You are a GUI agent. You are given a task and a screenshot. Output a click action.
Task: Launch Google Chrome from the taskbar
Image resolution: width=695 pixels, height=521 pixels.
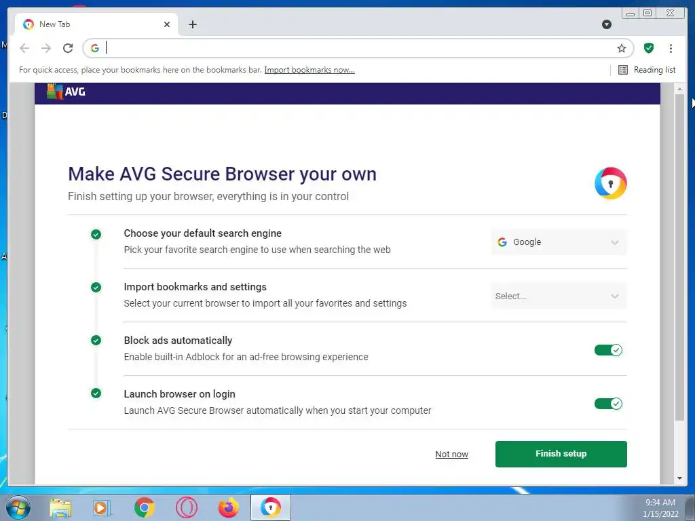click(x=144, y=507)
